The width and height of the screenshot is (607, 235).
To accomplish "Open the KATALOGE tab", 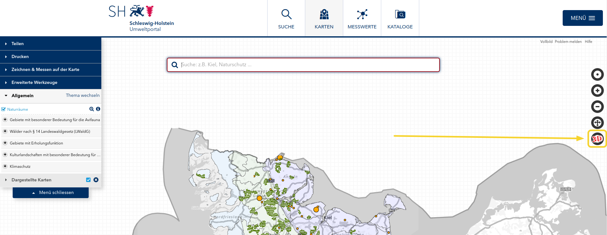I will point(400,18).
